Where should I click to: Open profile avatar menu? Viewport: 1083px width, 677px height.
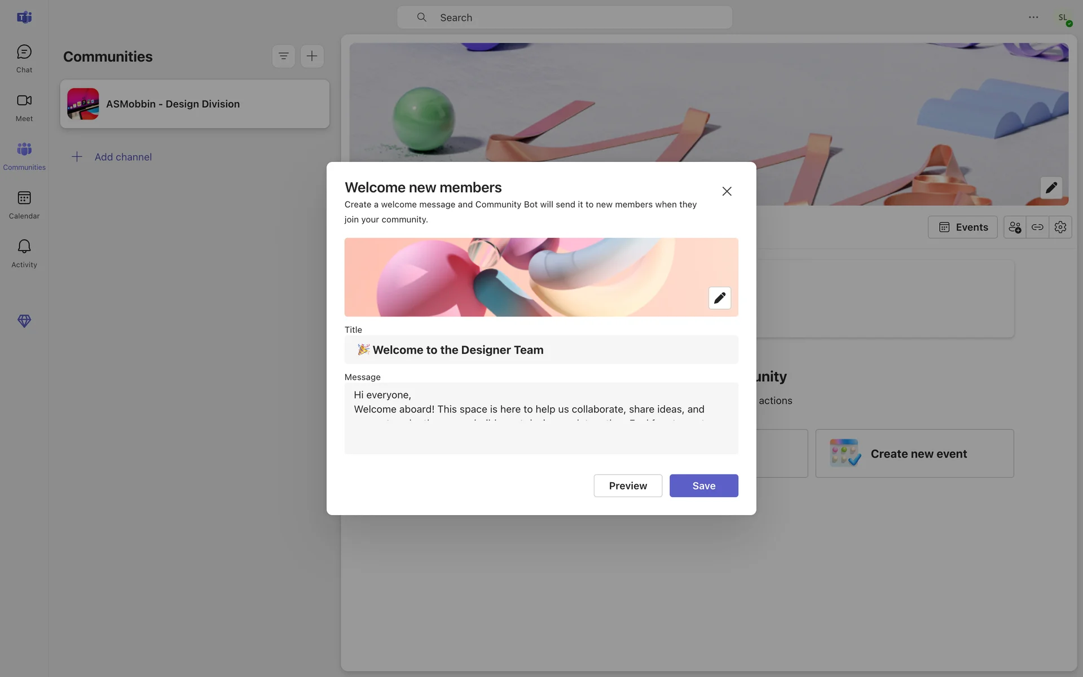coord(1063,18)
